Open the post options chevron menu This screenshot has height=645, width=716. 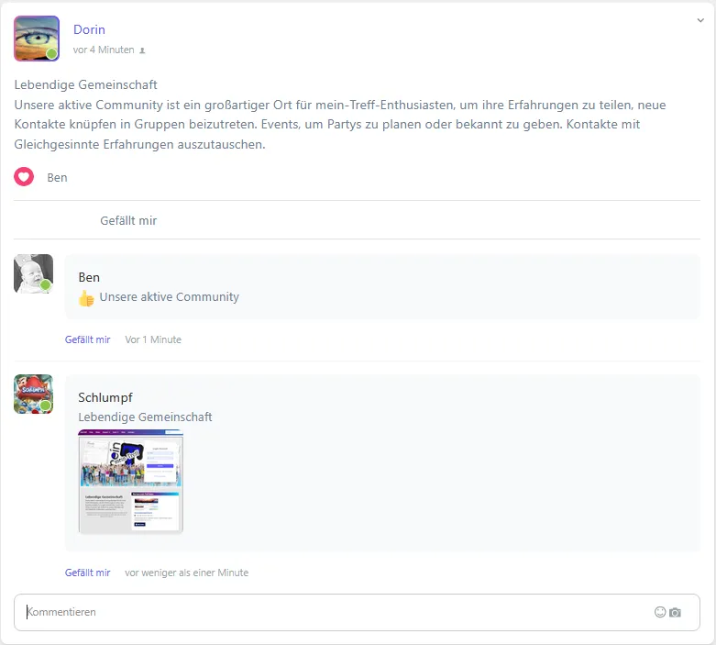click(x=700, y=20)
